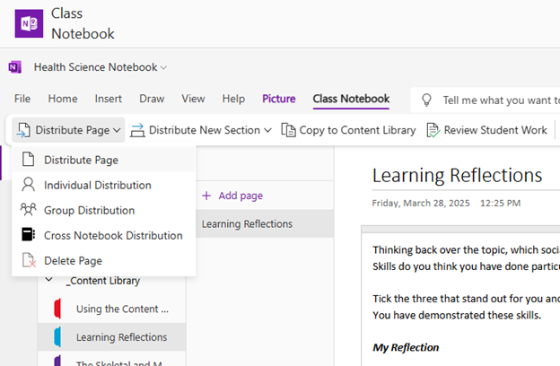Select the Learning Reflections page in page list
The width and height of the screenshot is (560, 366).
265,224
